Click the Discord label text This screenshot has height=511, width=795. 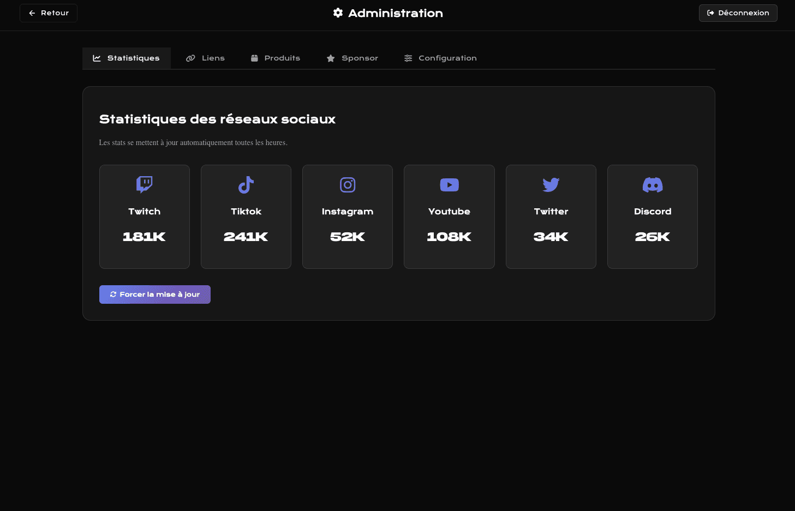(653, 212)
